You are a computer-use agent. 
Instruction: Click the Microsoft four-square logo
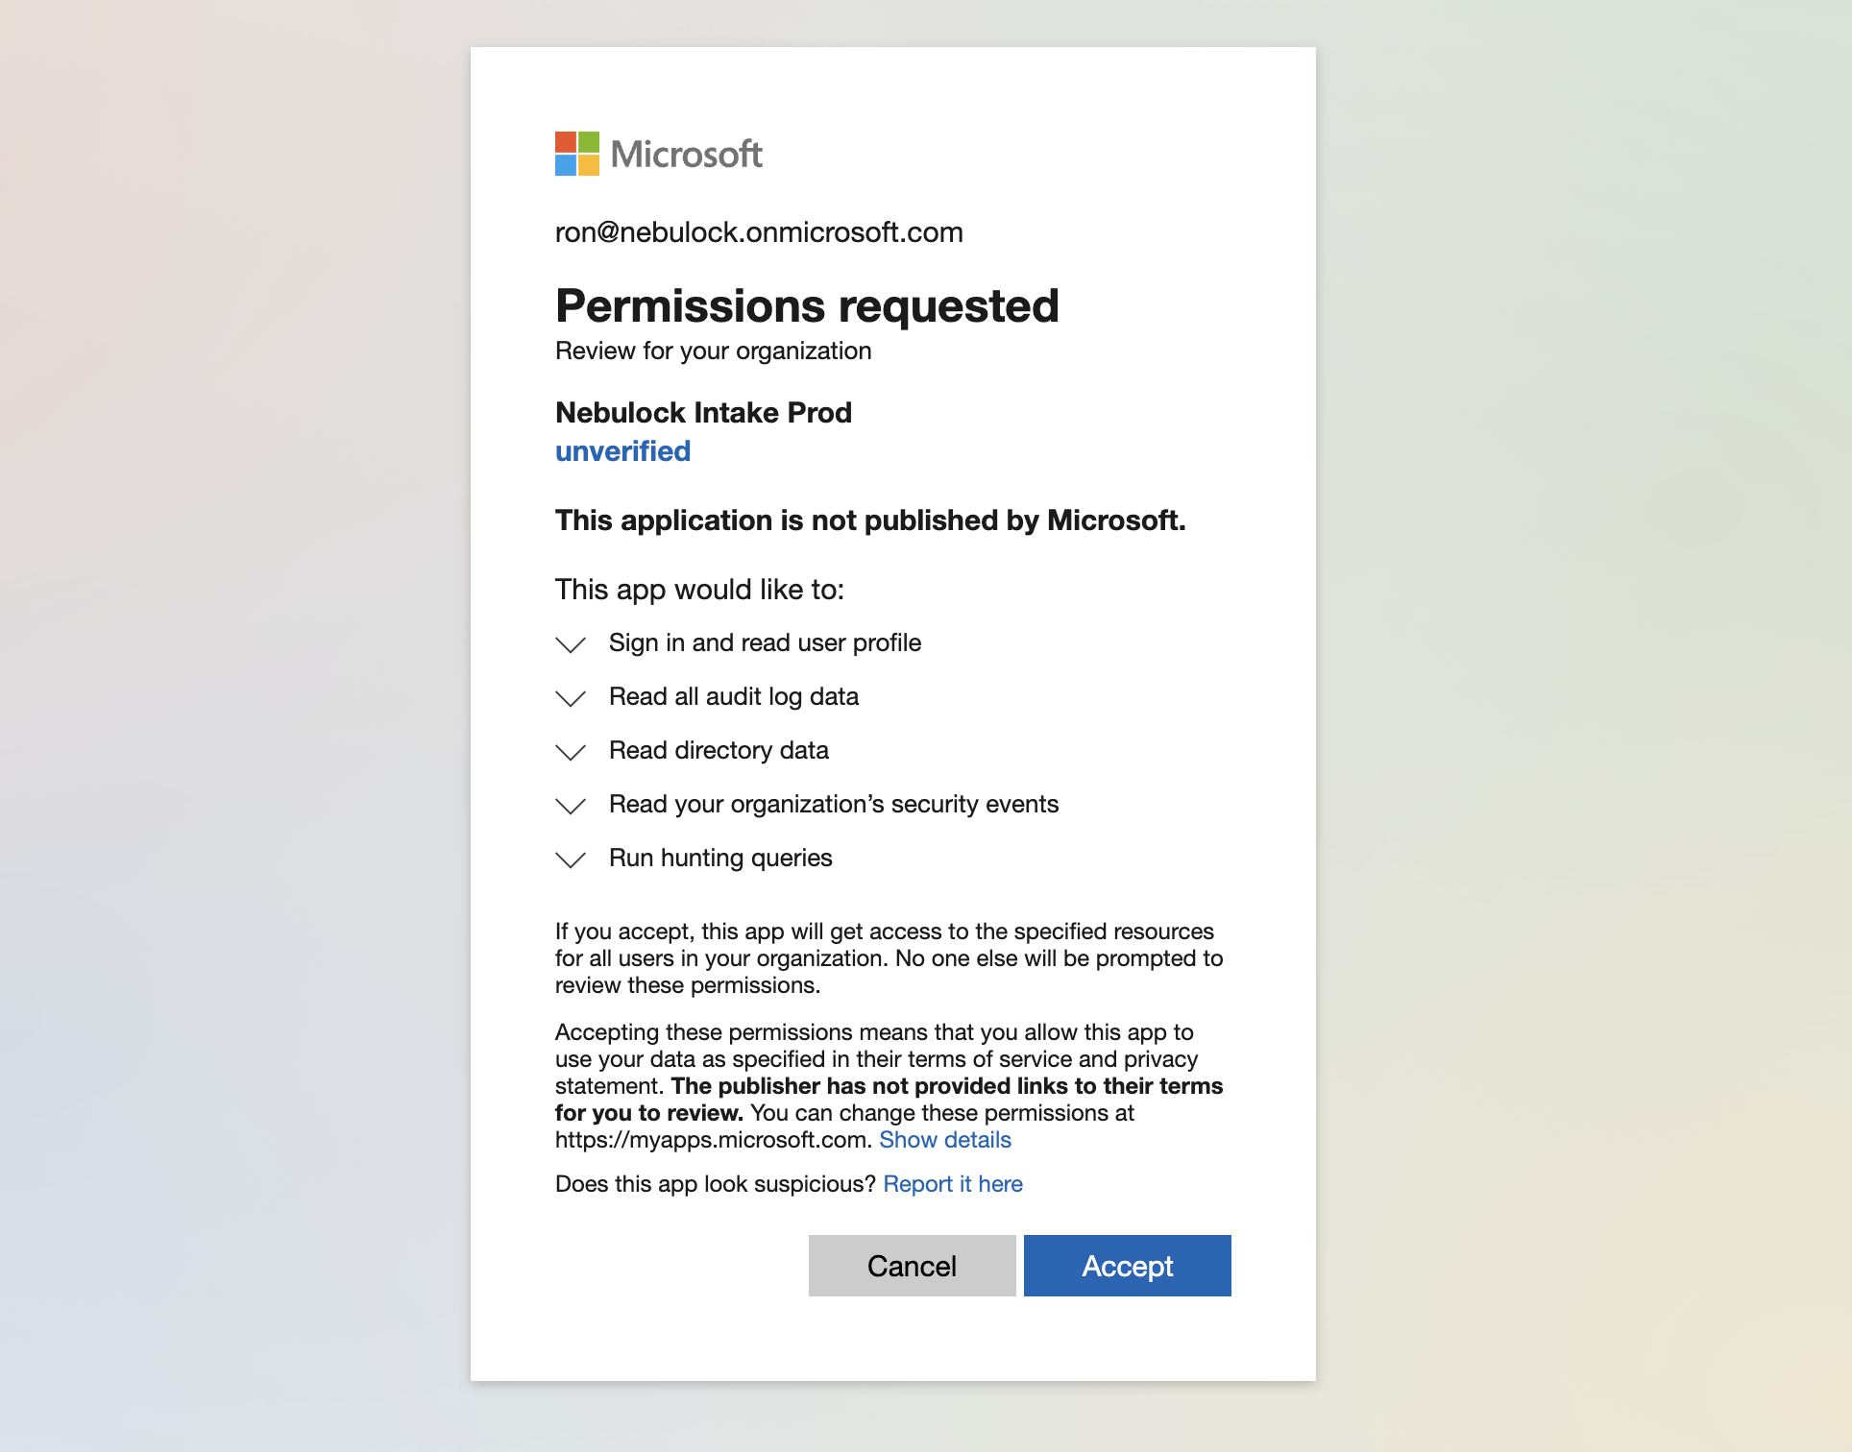click(x=577, y=154)
